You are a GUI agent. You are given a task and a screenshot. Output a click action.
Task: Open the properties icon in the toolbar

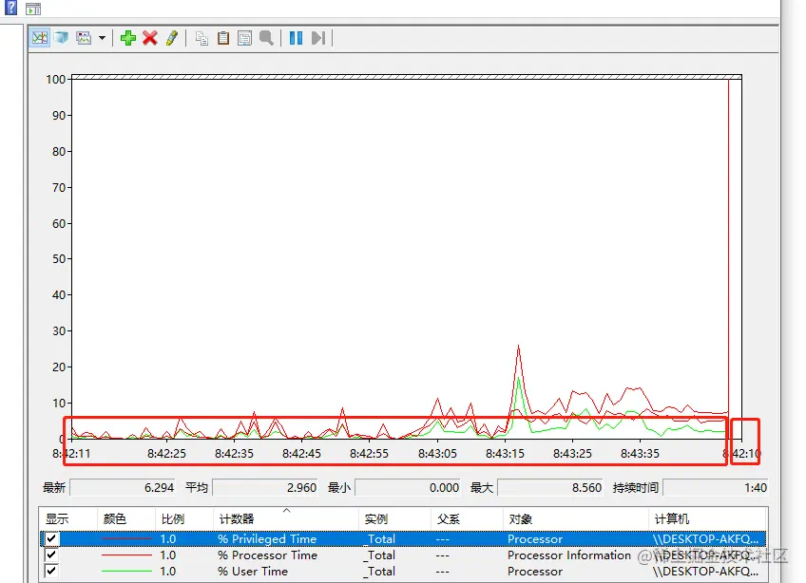[244, 38]
